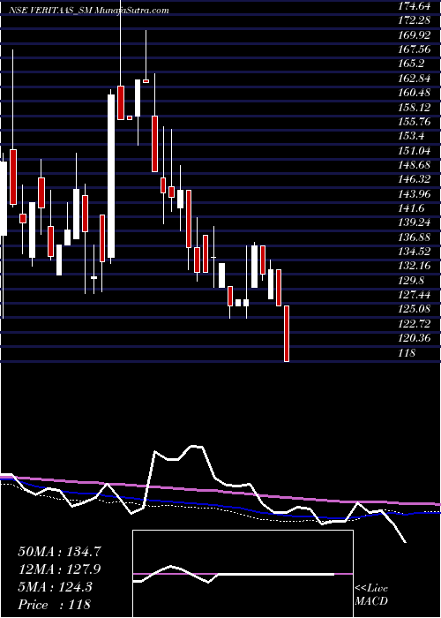Viewport: 441px width, 618px height.
Task: Click the 160.48 price axis label
Action: click(x=413, y=93)
